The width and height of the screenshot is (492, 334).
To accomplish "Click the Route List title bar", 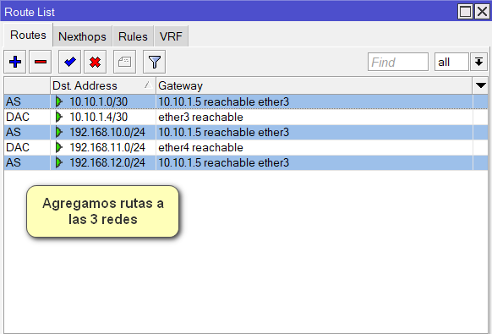I will (229, 12).
